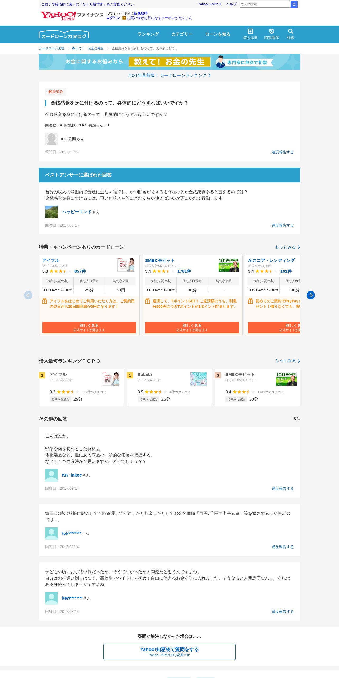Open the rank 1 アイフル ranking card

82,387
